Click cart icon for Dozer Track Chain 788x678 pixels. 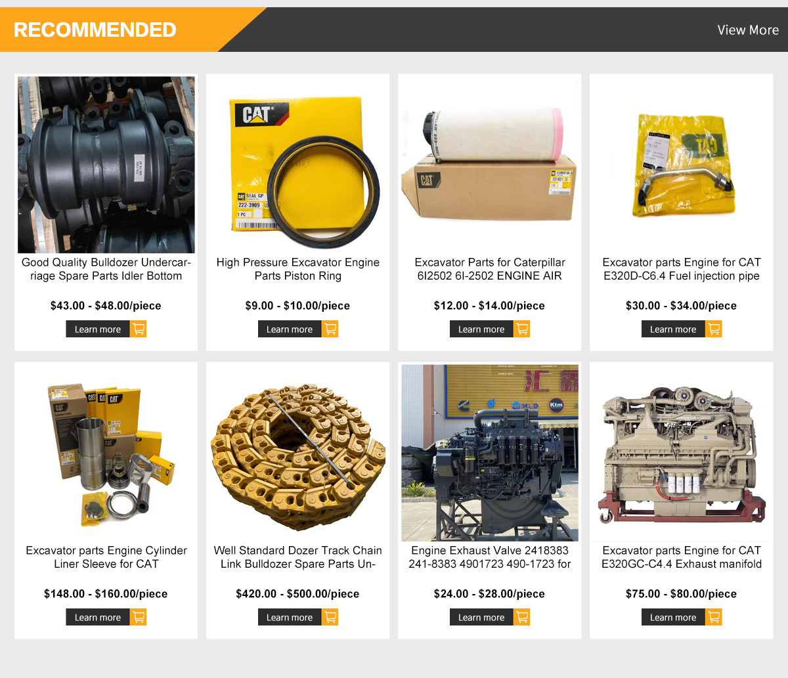pos(330,617)
